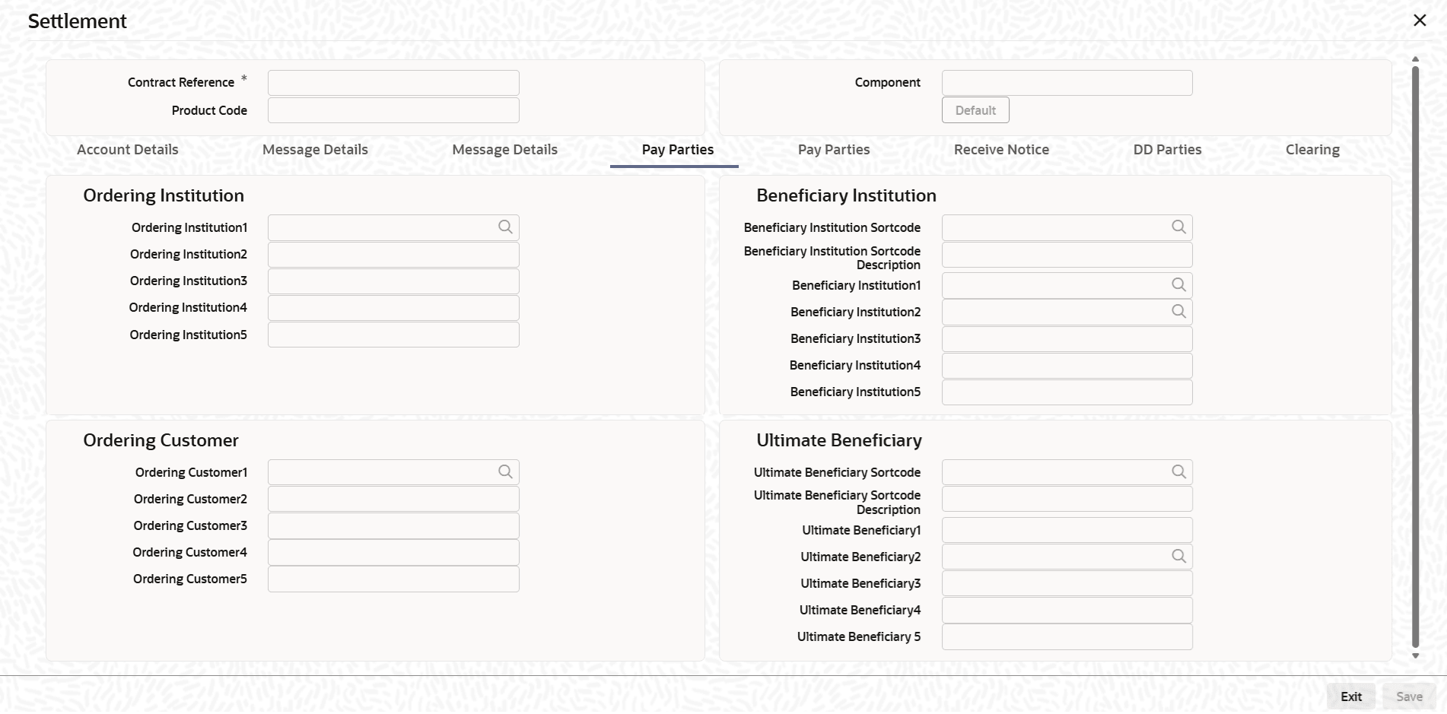Focus the Contract Reference input field
The image size is (1447, 714).
393,83
